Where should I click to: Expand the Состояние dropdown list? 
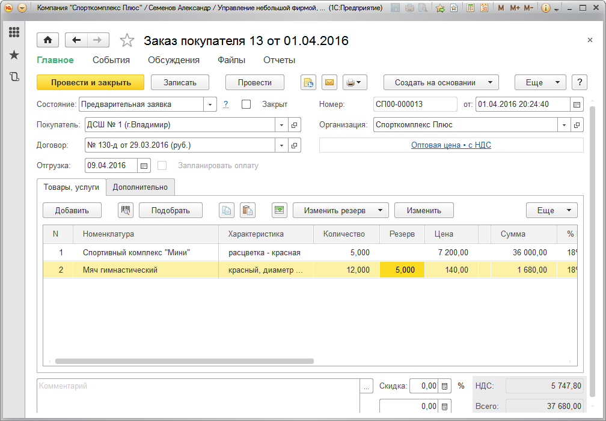(x=210, y=104)
